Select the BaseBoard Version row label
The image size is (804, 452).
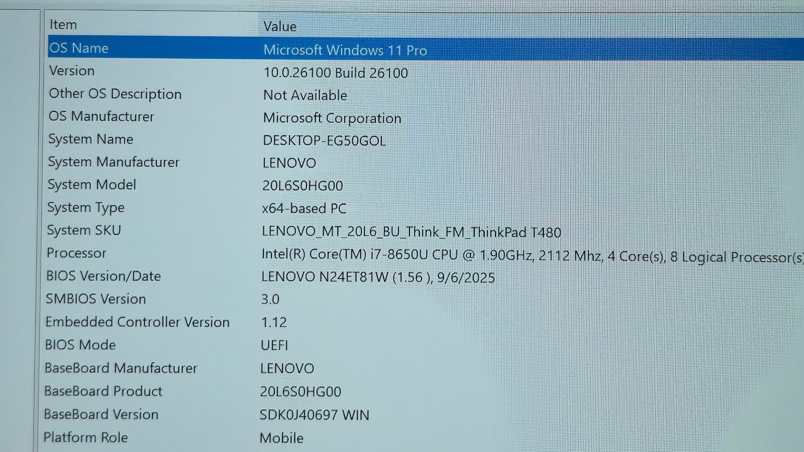click(102, 414)
